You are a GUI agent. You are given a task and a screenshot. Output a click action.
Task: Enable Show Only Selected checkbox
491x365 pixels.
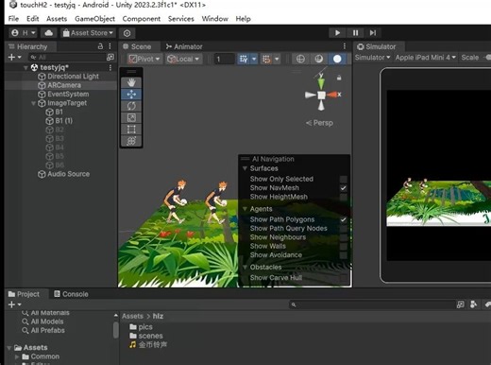tap(344, 180)
